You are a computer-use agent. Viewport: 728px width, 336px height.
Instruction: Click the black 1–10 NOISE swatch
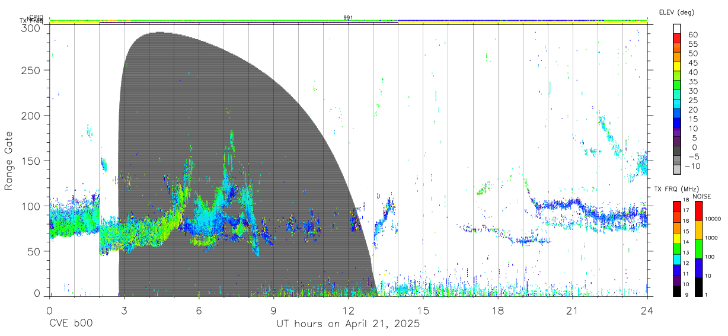(x=698, y=286)
